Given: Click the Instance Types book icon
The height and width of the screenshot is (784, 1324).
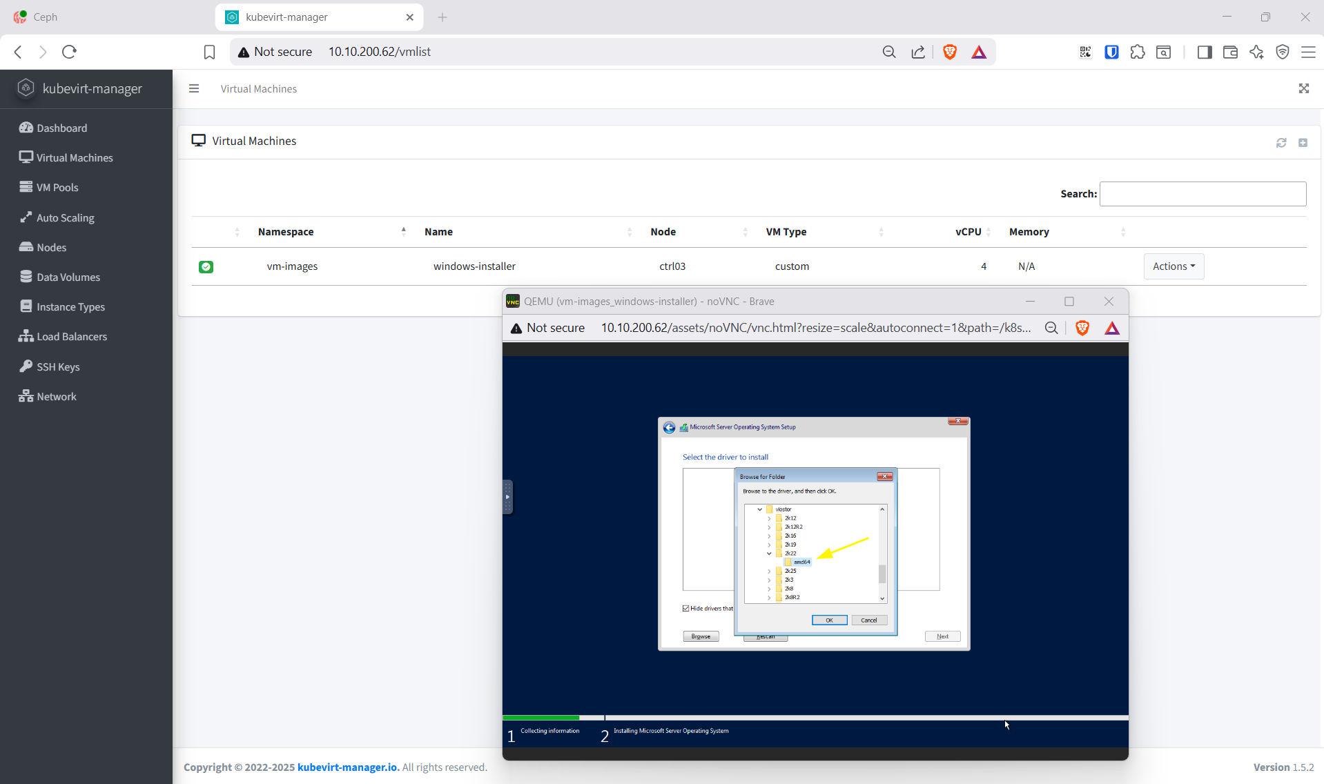Looking at the screenshot, I should (26, 306).
